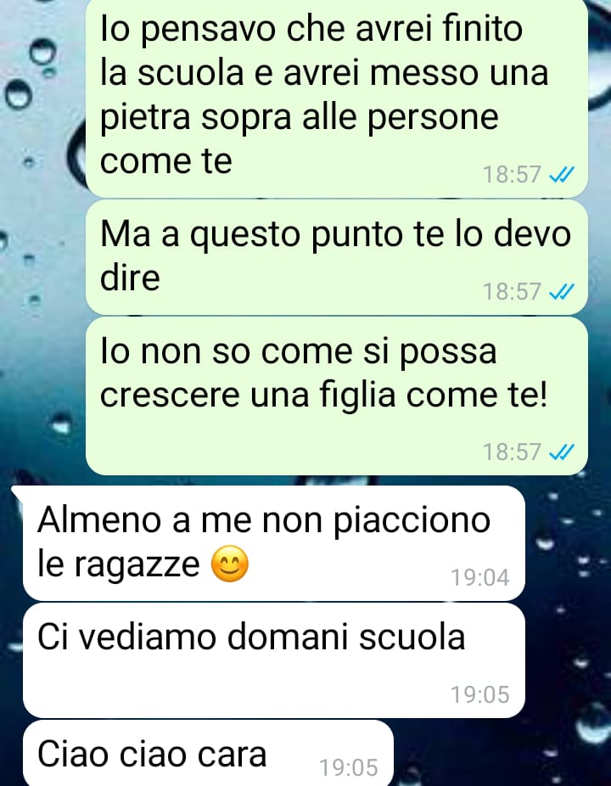This screenshot has width=611, height=786.
Task: Tap the 18:57 timestamp on the first message
Action: (x=511, y=175)
